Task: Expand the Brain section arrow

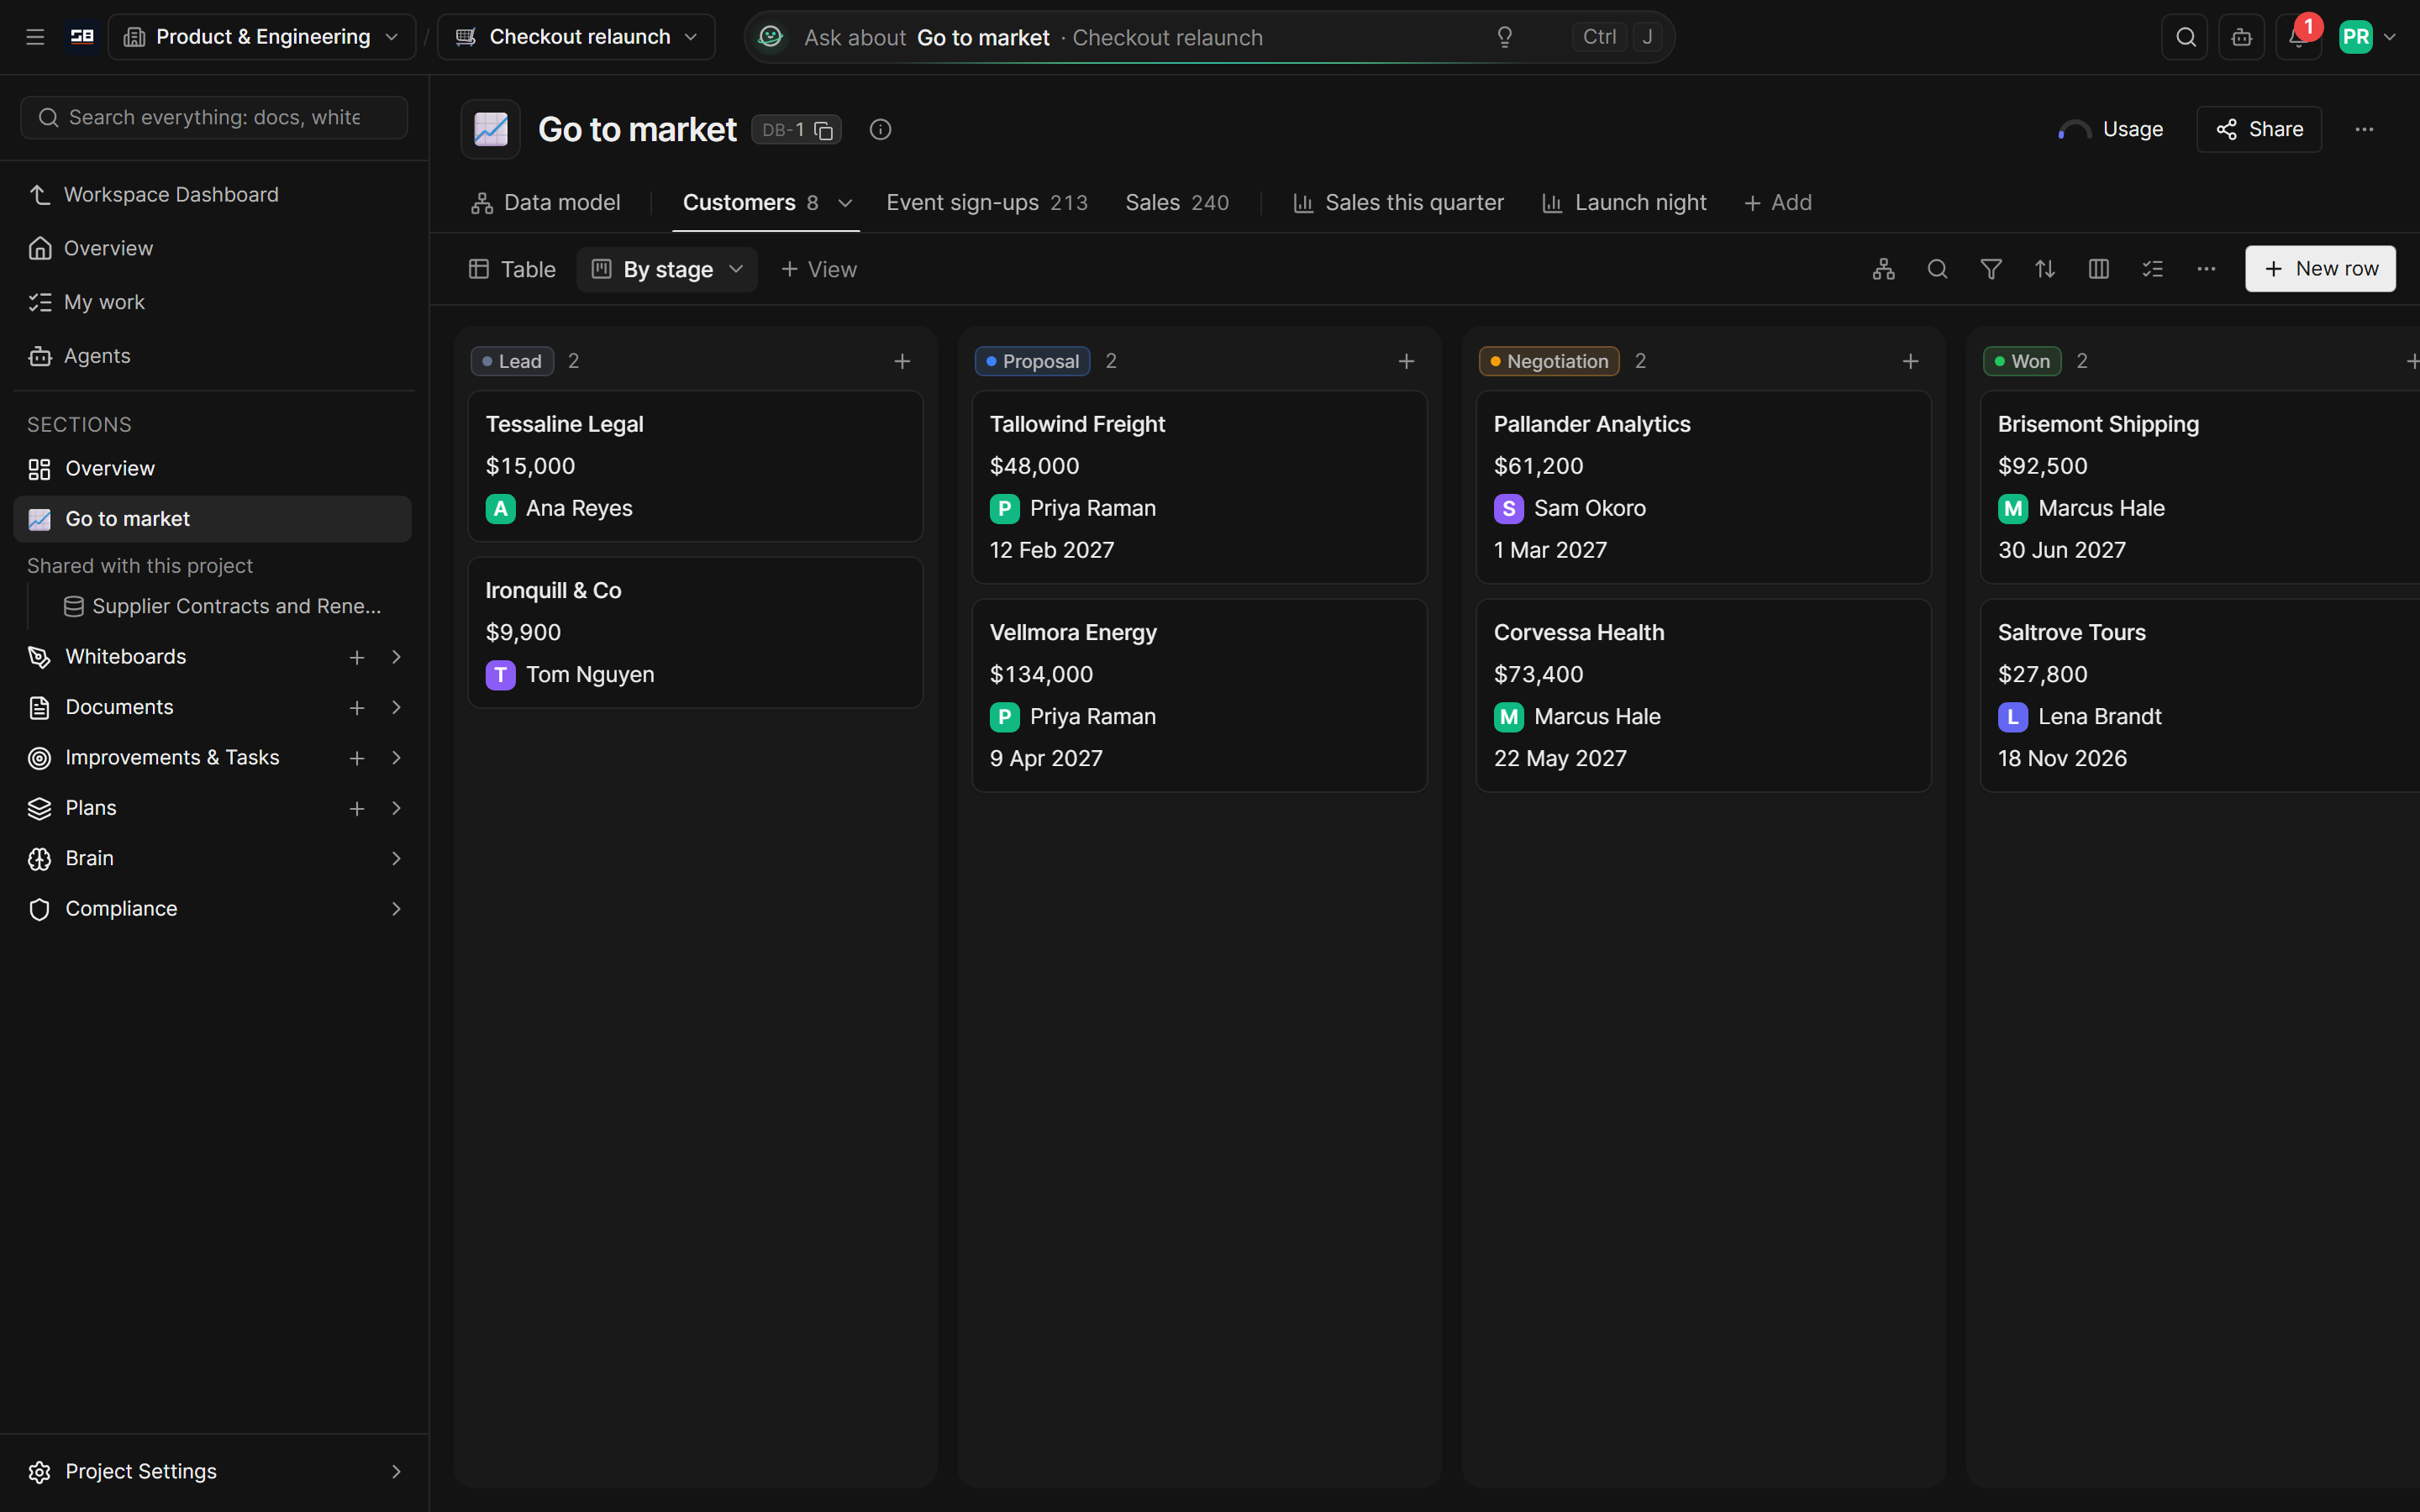Action: 396,858
